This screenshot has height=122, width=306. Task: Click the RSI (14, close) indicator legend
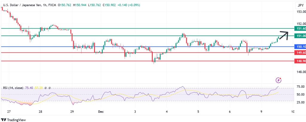[14, 88]
